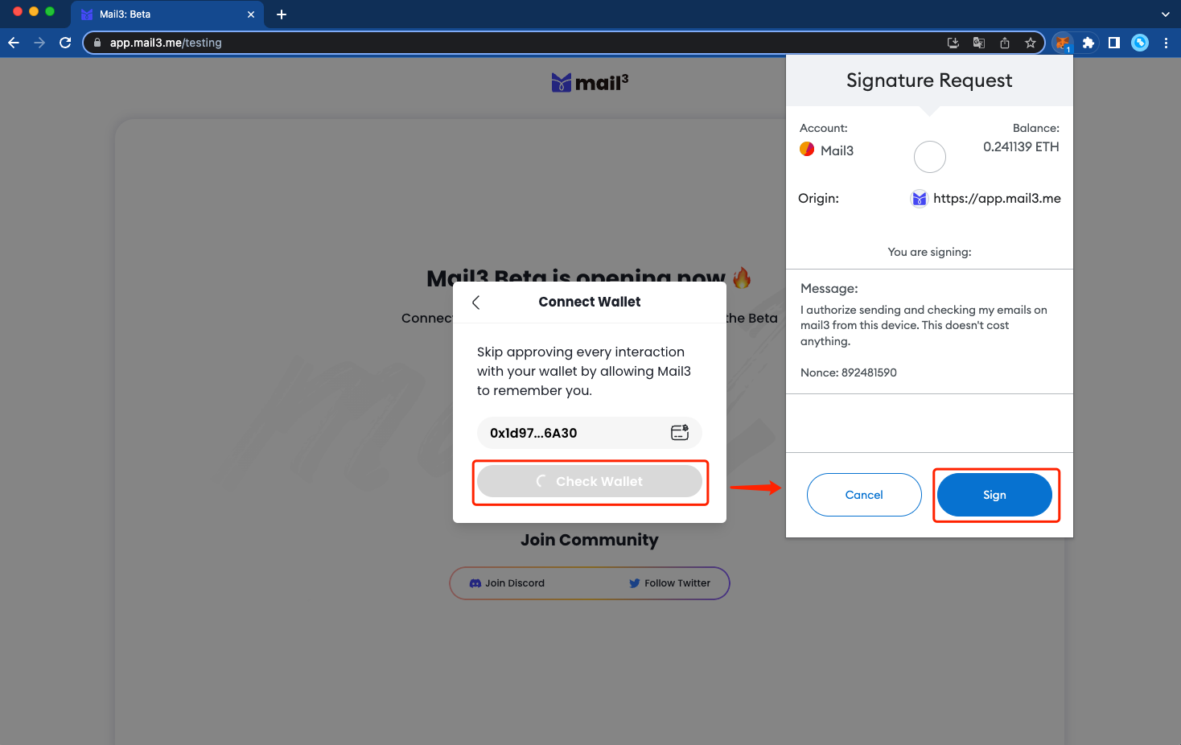
Task: Navigate back in browser
Action: pos(14,43)
